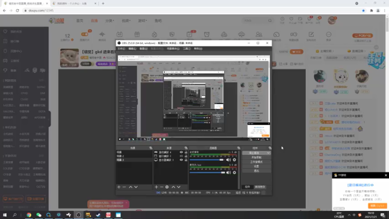Open source properties gear in sources panel
Image resolution: width=389 pixels, height=219 pixels.
tap(167, 187)
